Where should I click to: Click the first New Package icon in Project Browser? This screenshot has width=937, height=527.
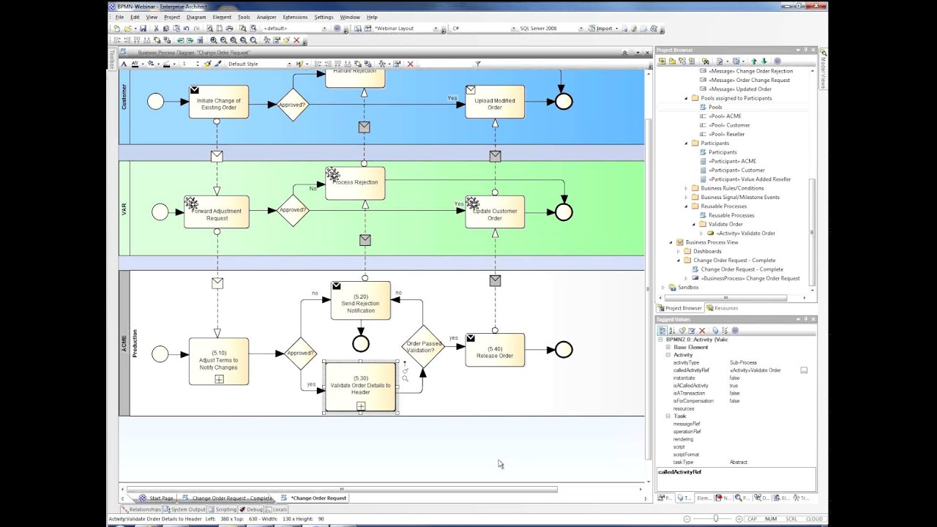click(662, 61)
